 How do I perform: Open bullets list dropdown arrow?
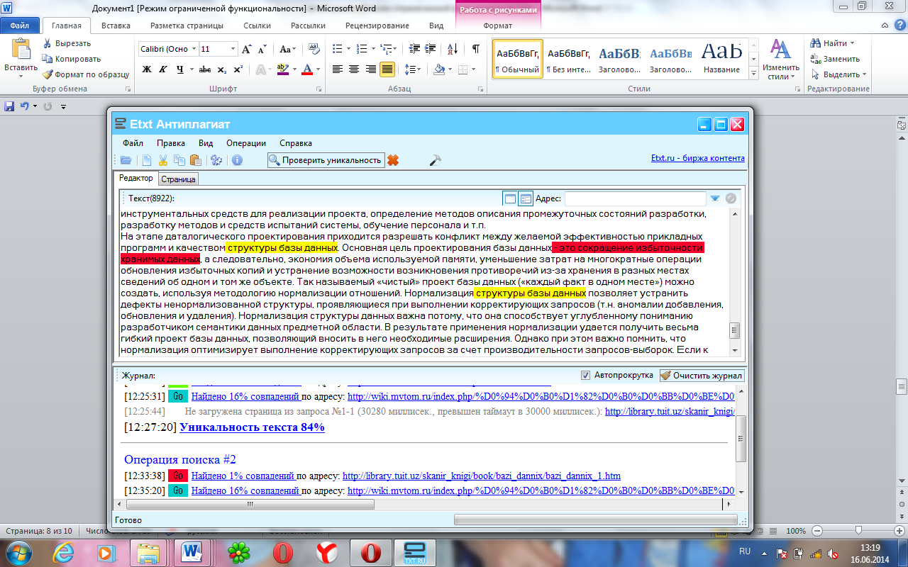(x=348, y=49)
